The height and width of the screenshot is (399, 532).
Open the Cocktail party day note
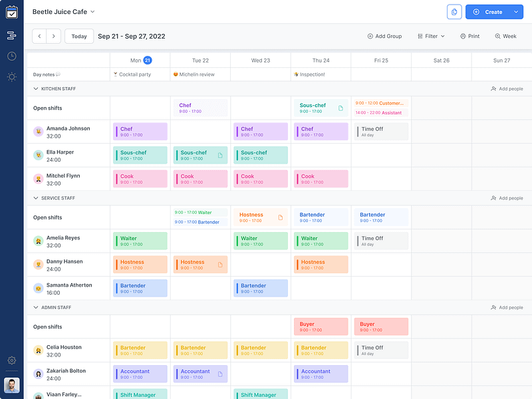click(132, 74)
